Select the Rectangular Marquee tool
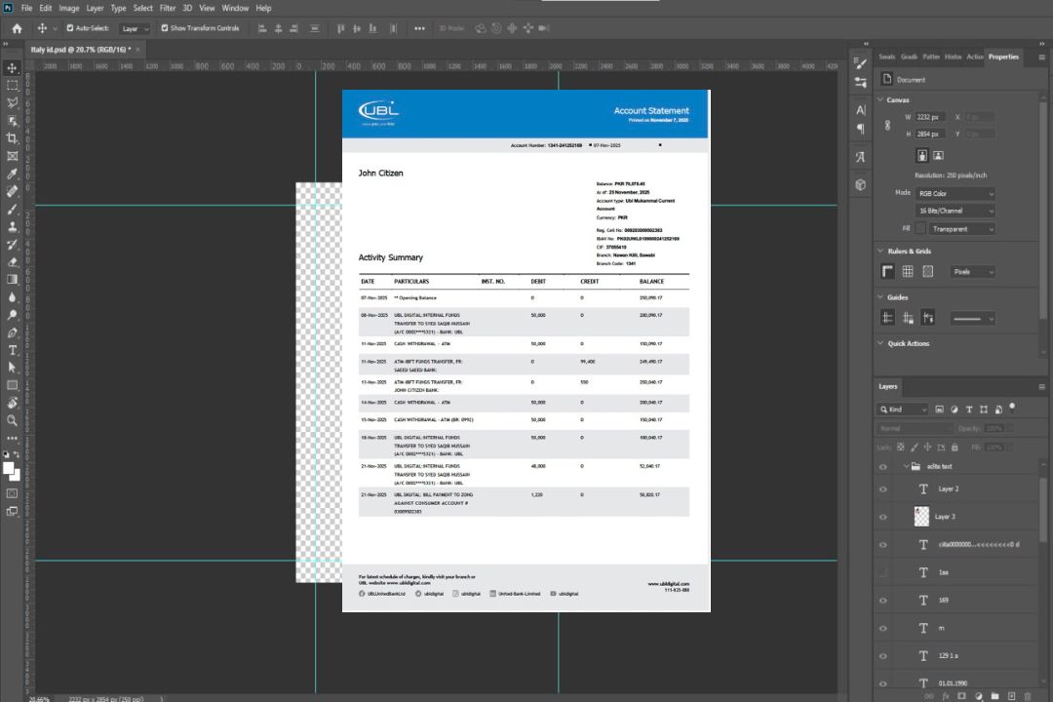This screenshot has height=702, width=1053. pyautogui.click(x=12, y=86)
